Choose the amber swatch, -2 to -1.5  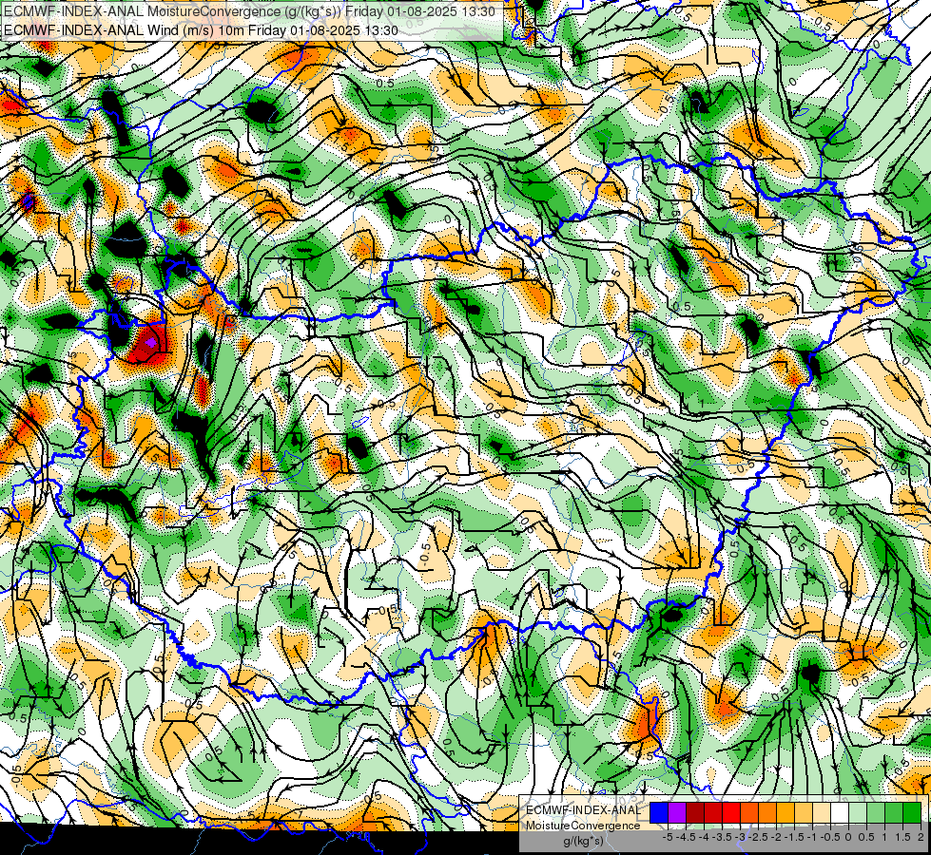pyautogui.click(x=786, y=813)
